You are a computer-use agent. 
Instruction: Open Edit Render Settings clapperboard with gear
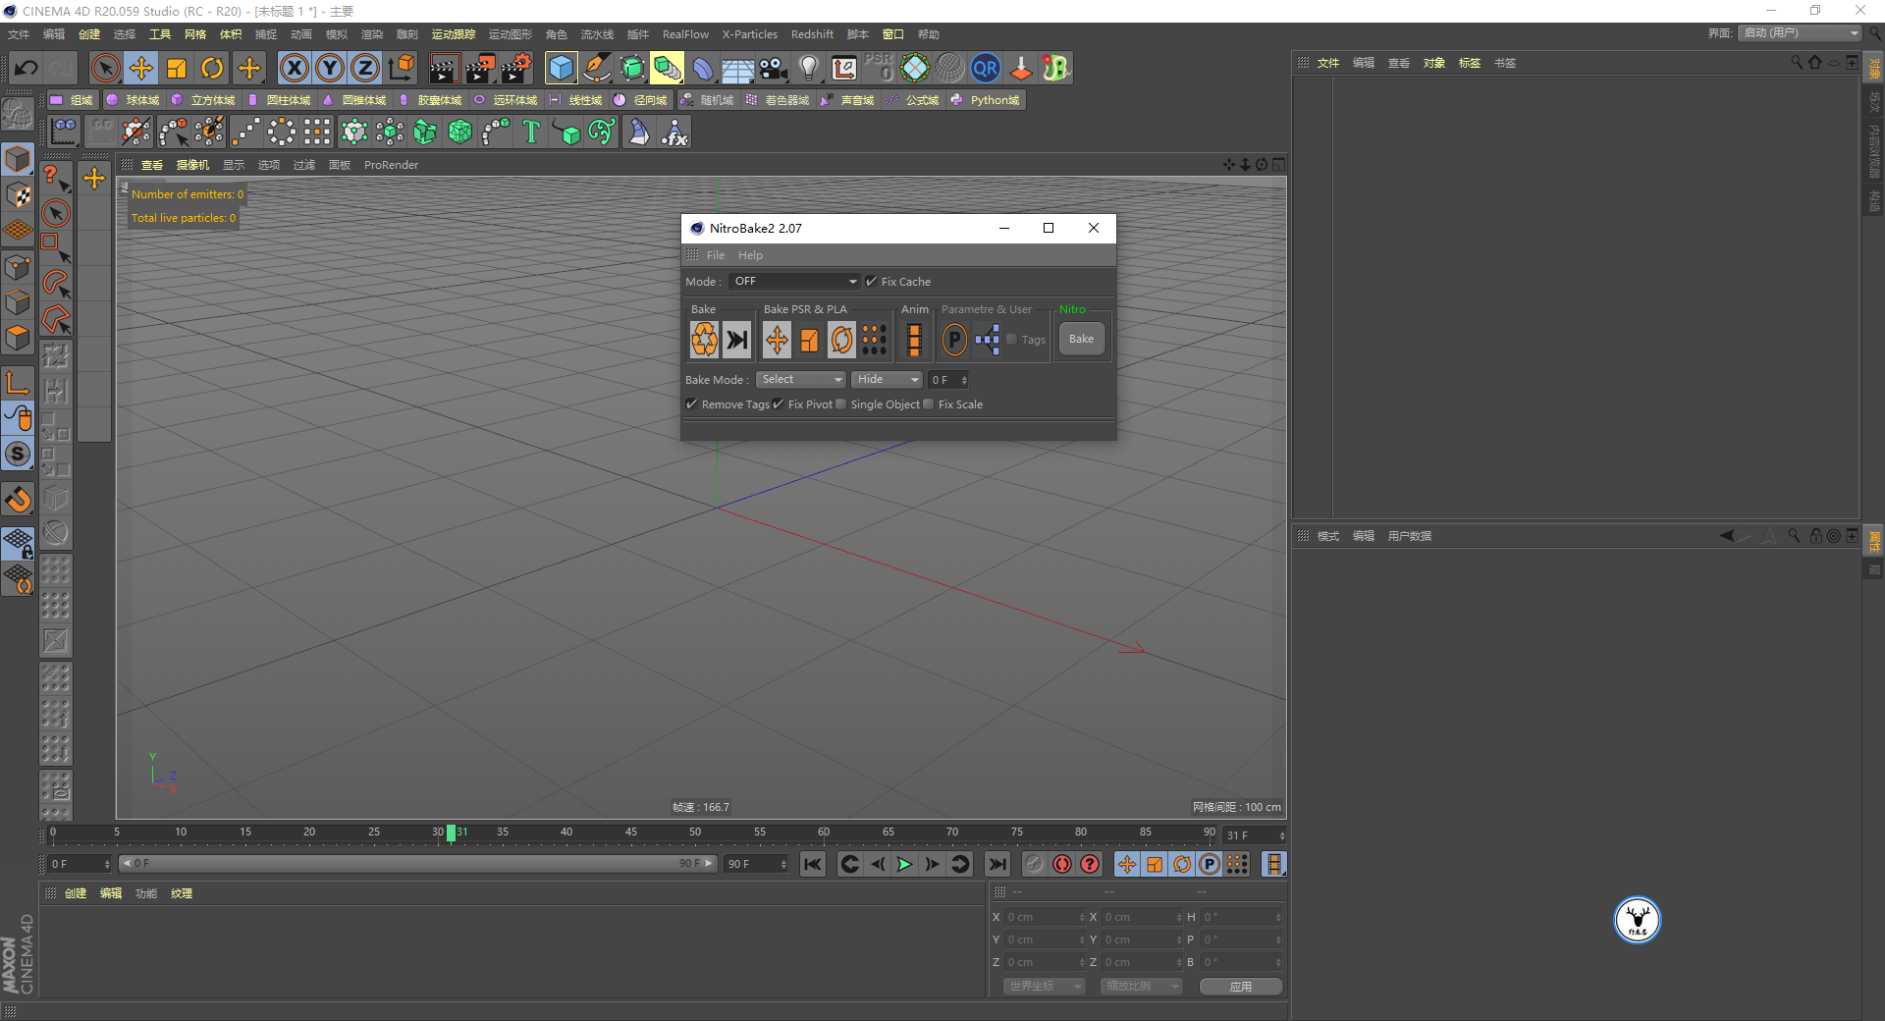tap(516, 68)
